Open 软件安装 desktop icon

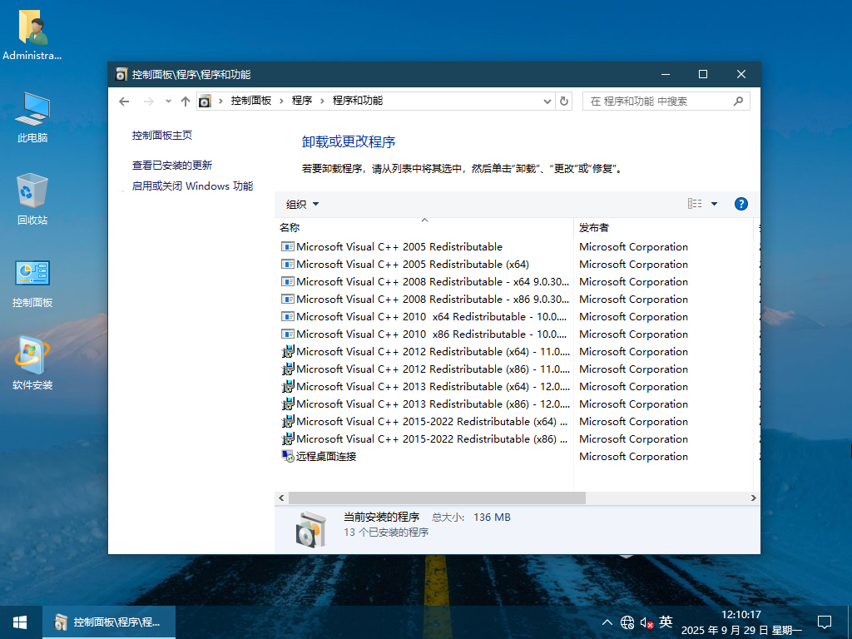pyautogui.click(x=32, y=363)
